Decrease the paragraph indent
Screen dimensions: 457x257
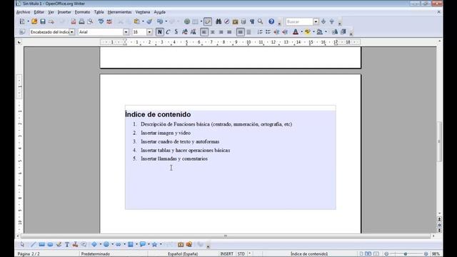click(x=276, y=32)
